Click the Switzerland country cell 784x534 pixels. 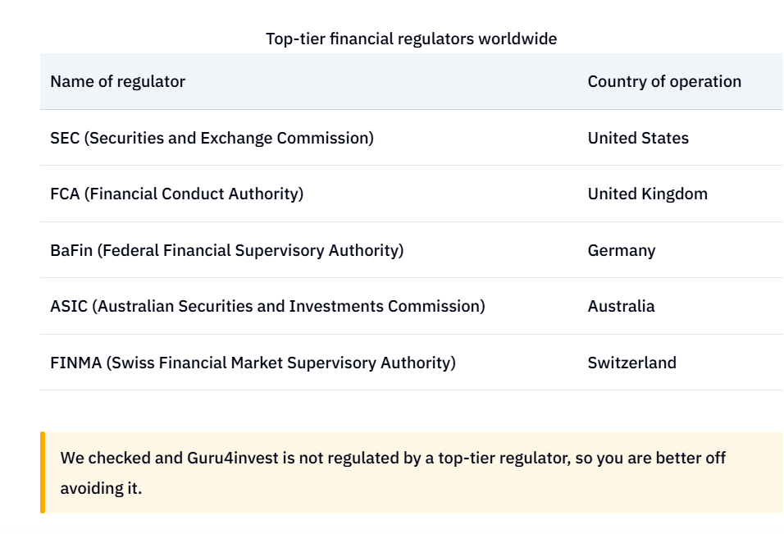632,363
